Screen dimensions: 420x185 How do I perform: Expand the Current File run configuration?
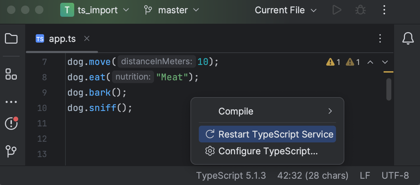pyautogui.click(x=285, y=10)
